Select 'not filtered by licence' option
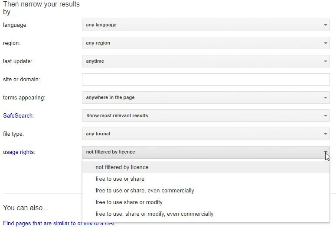 tap(206, 167)
